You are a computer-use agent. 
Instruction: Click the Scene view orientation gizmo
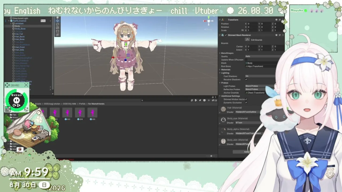click(x=208, y=21)
